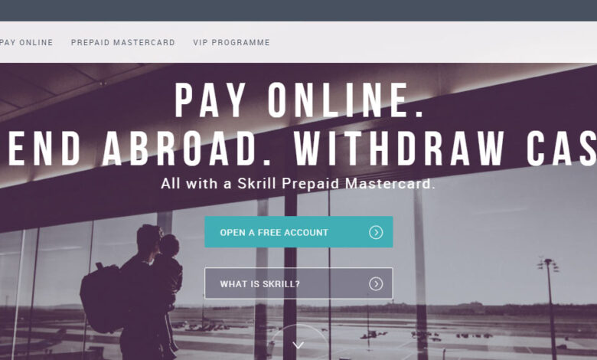Click the "ABROAD." word in the headline
The image size is (597, 360).
point(187,149)
